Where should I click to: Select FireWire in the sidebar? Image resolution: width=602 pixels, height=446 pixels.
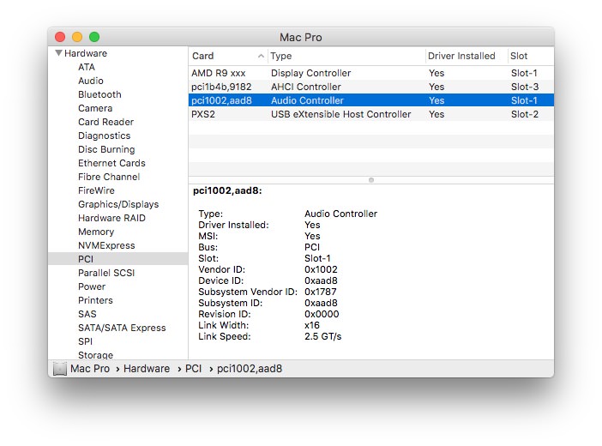[x=96, y=191]
